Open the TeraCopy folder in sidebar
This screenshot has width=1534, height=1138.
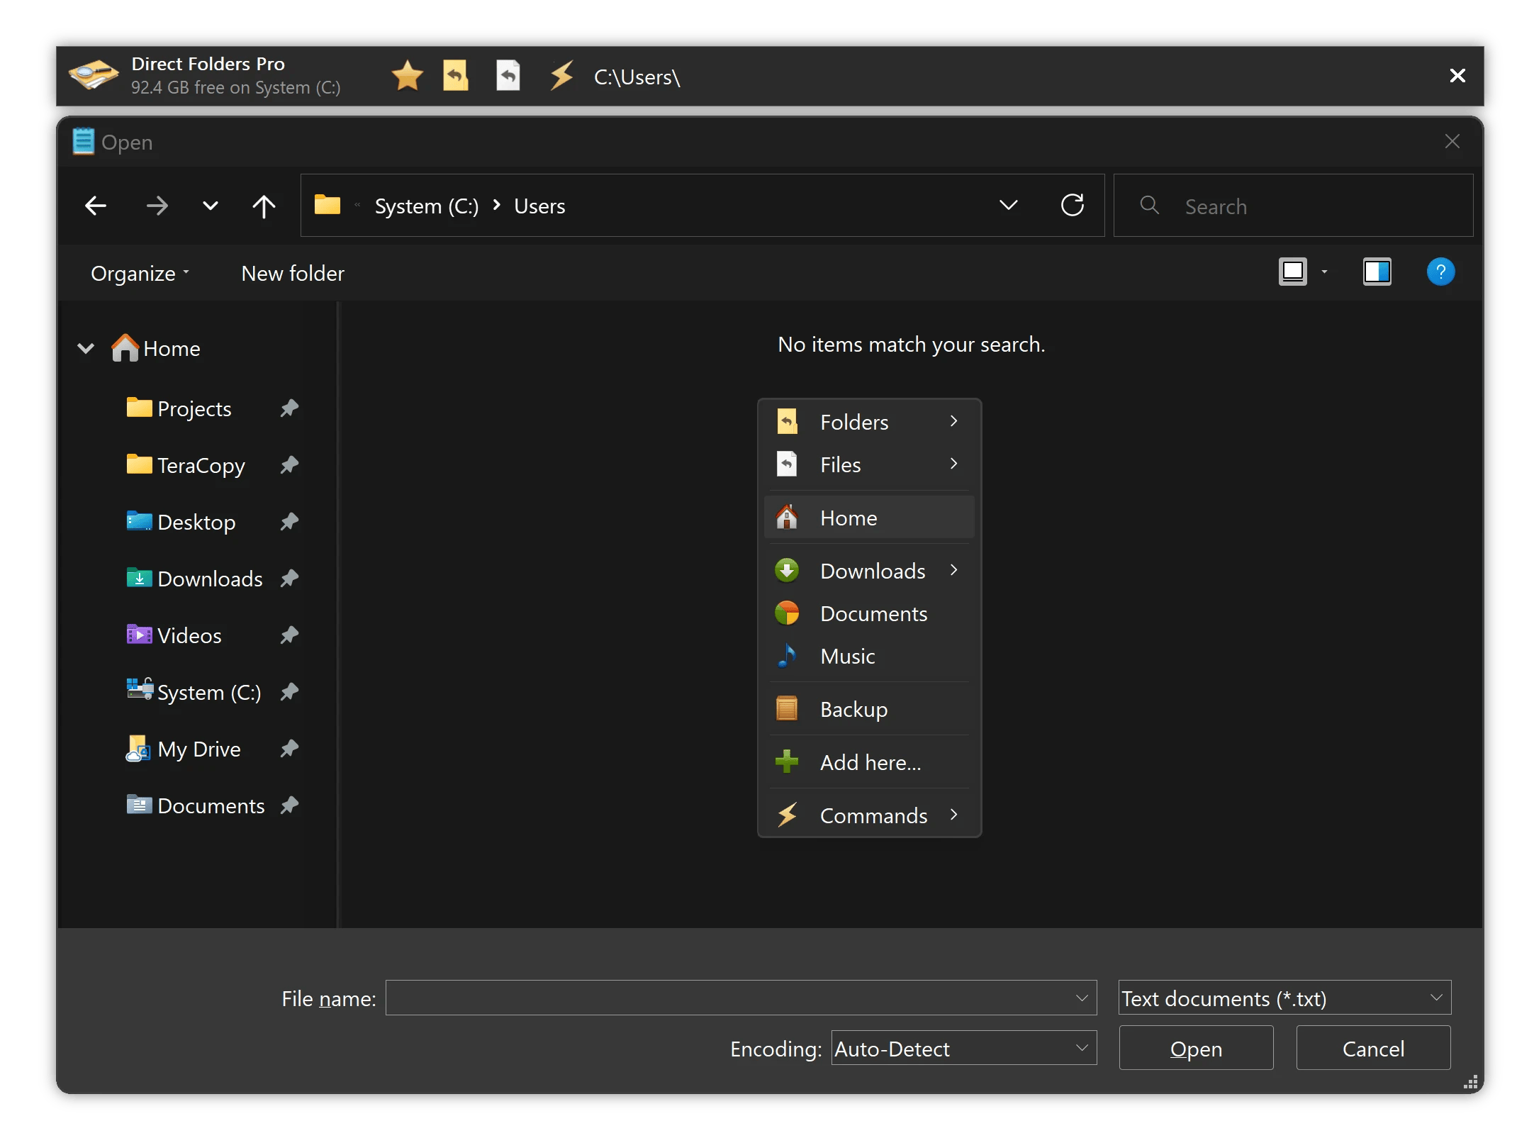(186, 465)
